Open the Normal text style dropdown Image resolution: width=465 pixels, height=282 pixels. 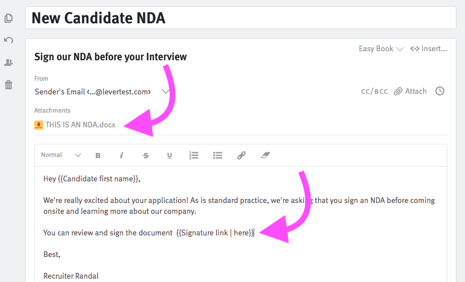61,155
